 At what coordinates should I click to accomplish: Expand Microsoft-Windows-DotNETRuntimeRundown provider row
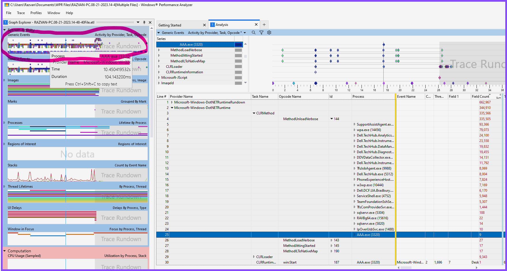(x=172, y=102)
